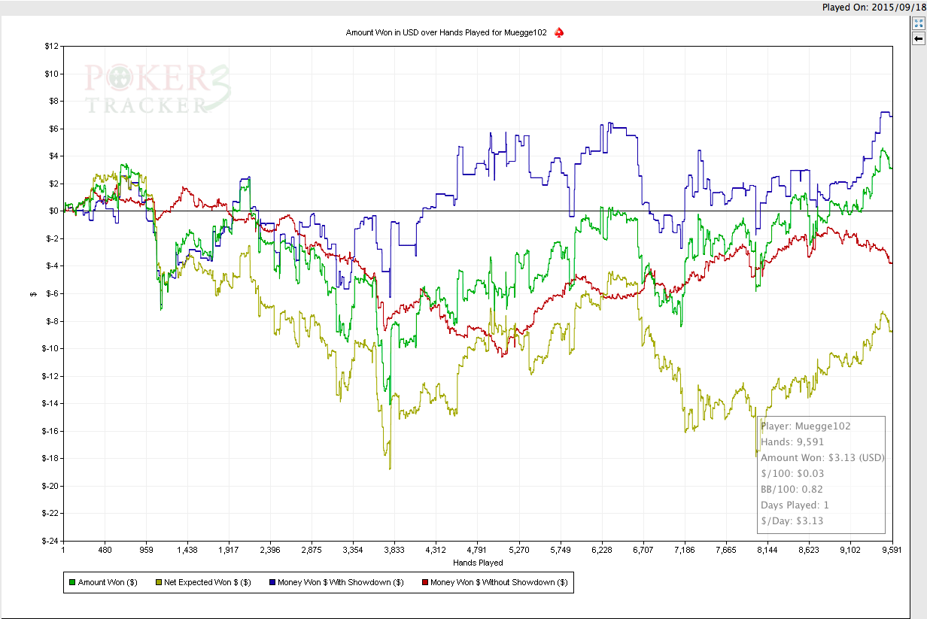Click the olive Net Expected Won swatch
The width and height of the screenshot is (927, 619).
[158, 582]
